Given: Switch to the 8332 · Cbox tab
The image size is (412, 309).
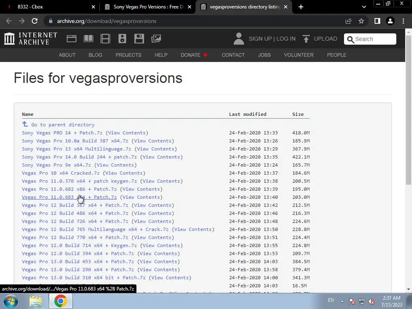Looking at the screenshot, I should [50, 7].
